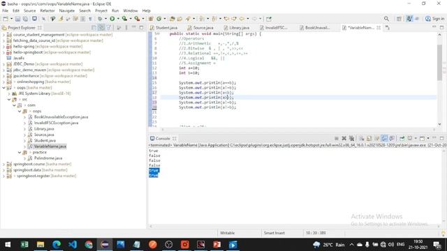Click the Save All toolbar icon
Screen dimensions: 447x251
point(25,19)
